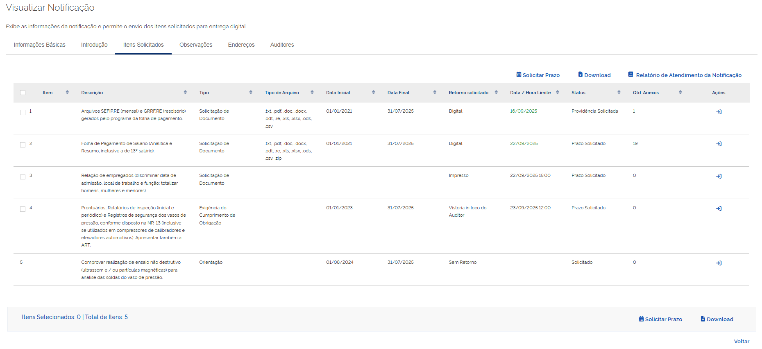Click Visualizar Notificação page title
The height and width of the screenshot is (349, 762).
click(50, 8)
